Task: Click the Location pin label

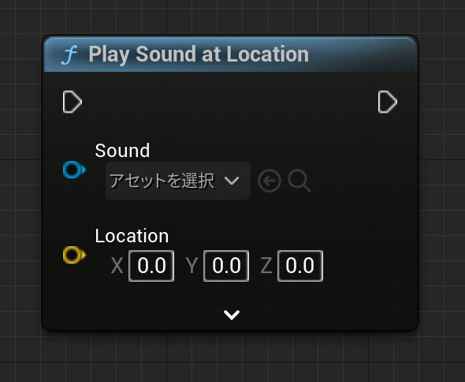Action: [x=132, y=236]
